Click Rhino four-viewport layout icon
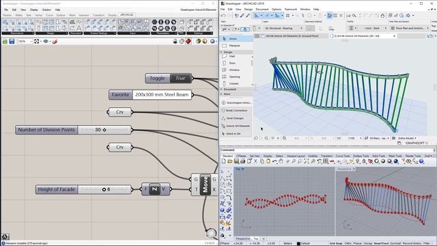437x246 pixels. 326,161
